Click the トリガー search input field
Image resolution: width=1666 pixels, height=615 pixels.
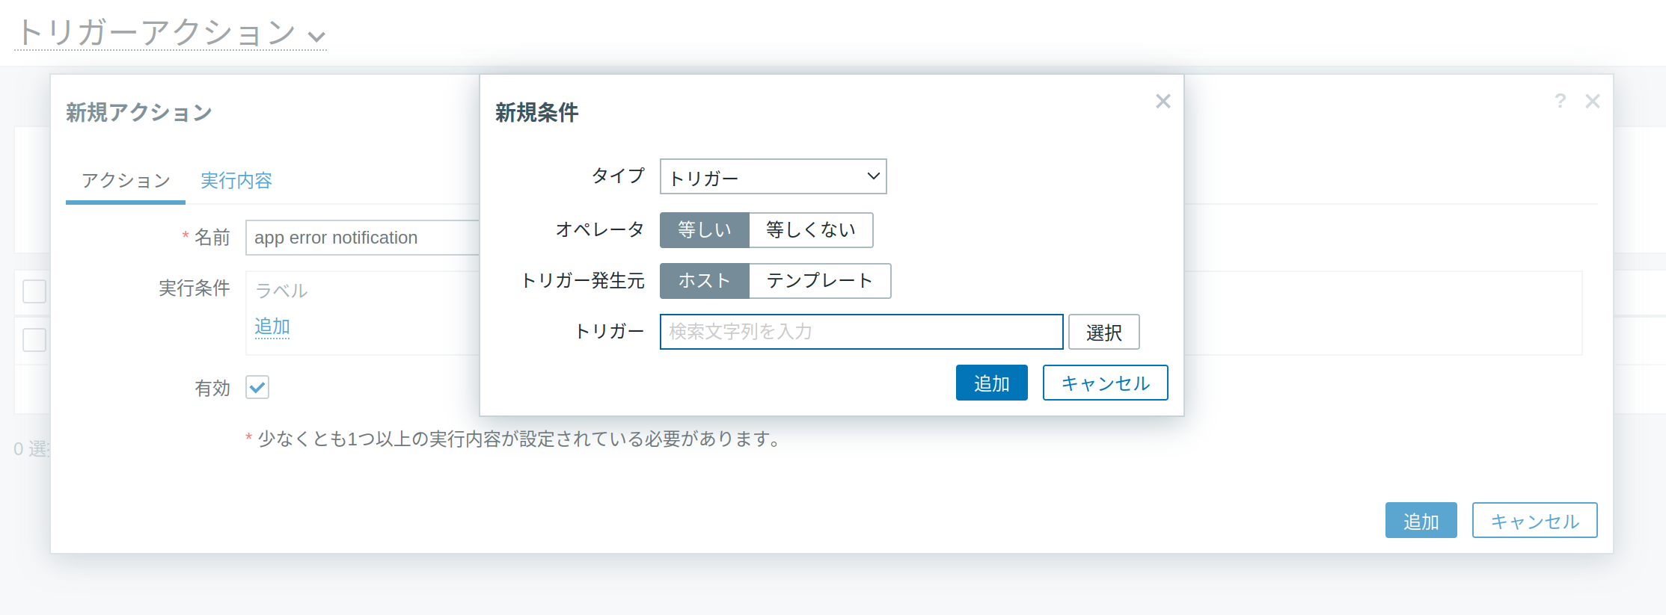point(860,331)
